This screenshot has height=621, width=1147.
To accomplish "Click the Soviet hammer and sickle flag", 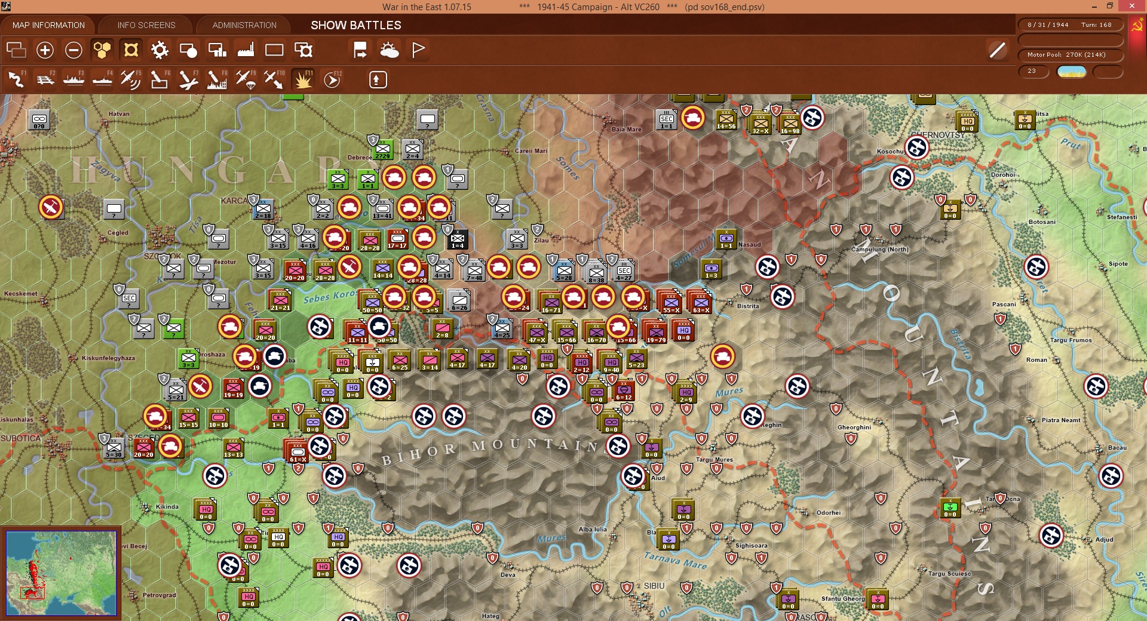I will click(1137, 27).
